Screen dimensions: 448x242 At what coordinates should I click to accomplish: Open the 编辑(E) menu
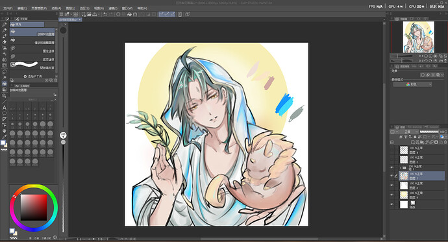coord(21,8)
